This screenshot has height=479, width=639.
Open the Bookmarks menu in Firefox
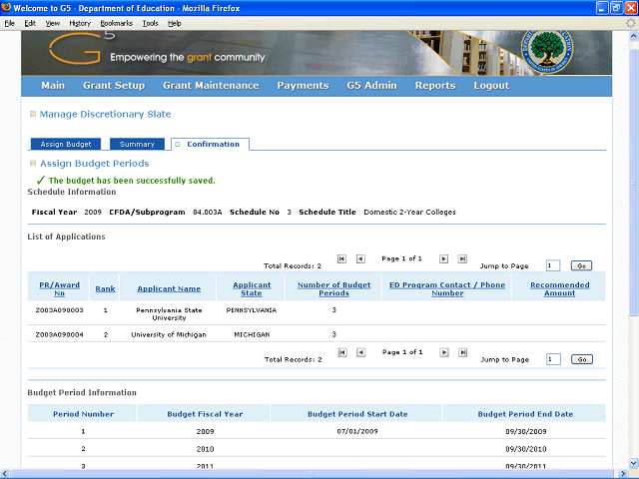tap(116, 22)
